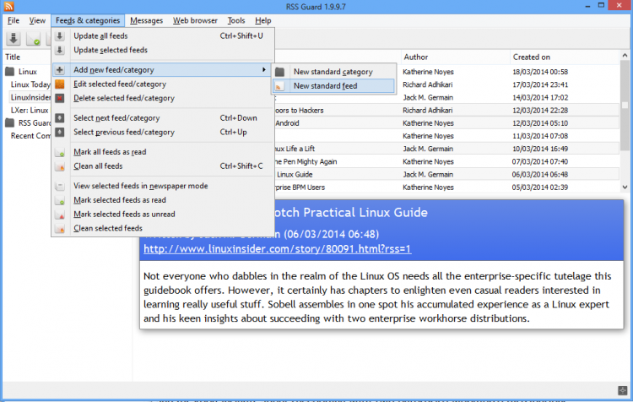Click the icon beside Mark selected feeds as unread

click(x=60, y=215)
